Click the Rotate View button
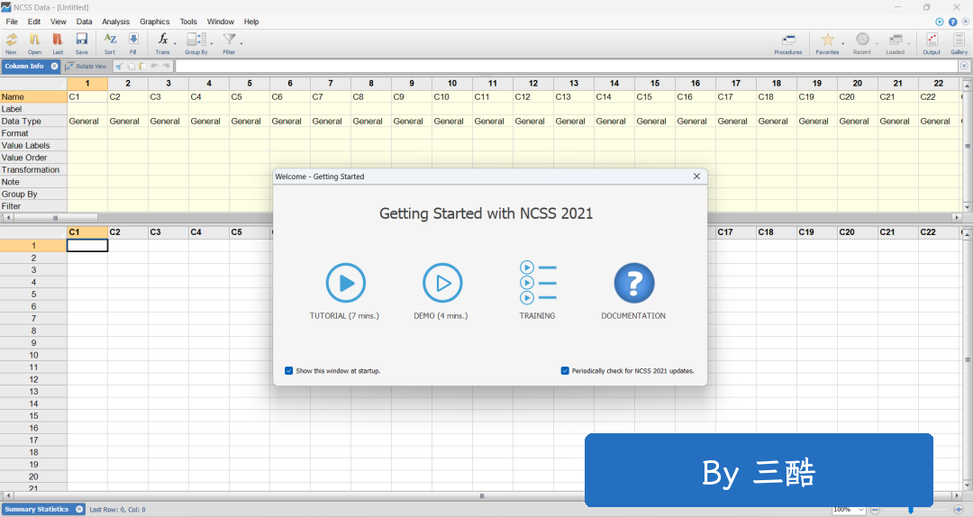Screen dimensions: 973x517 point(86,67)
